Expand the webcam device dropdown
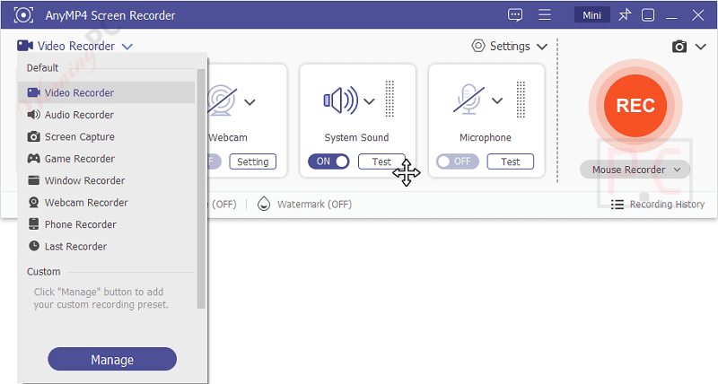718x384 pixels. point(250,102)
